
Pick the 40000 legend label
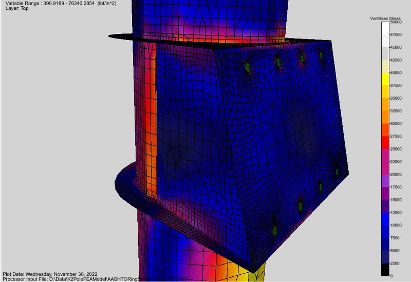396,73
